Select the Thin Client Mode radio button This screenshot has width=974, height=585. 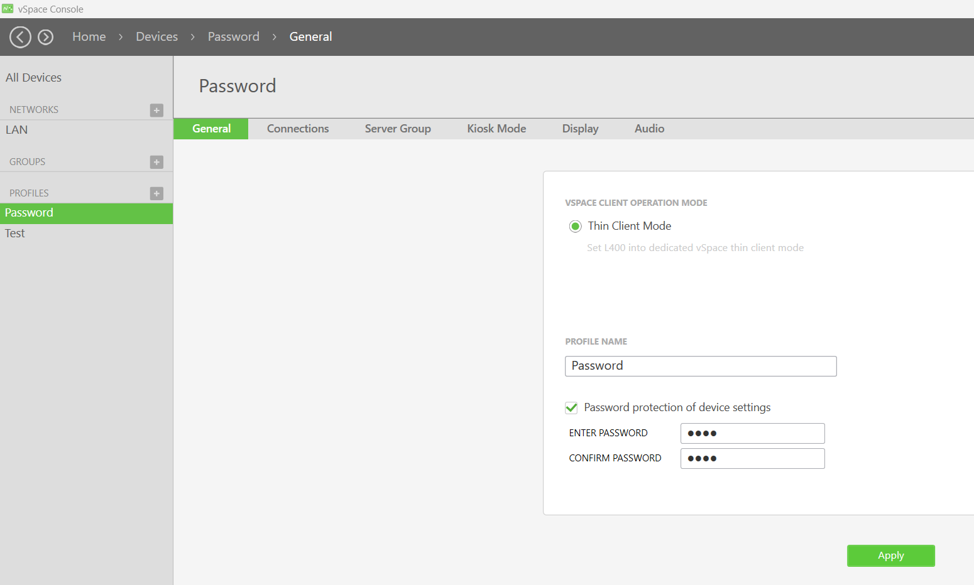coord(575,226)
